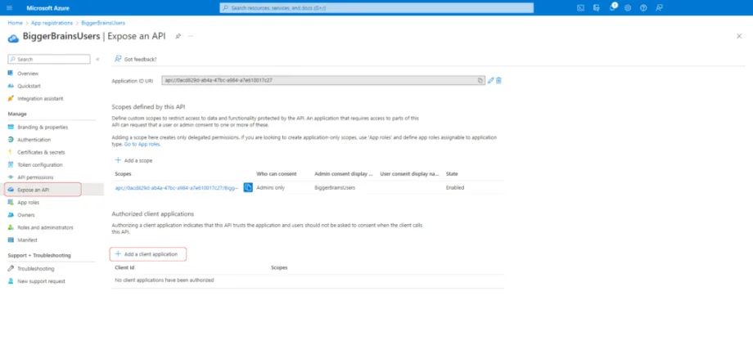
Task: Open the Azure portal hamburger menu
Action: tap(10, 8)
